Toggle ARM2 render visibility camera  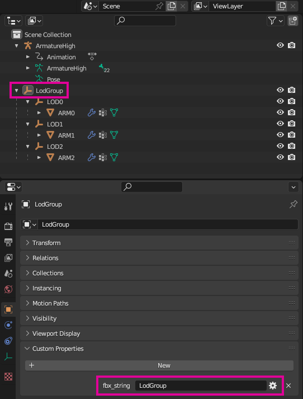pyautogui.click(x=292, y=157)
